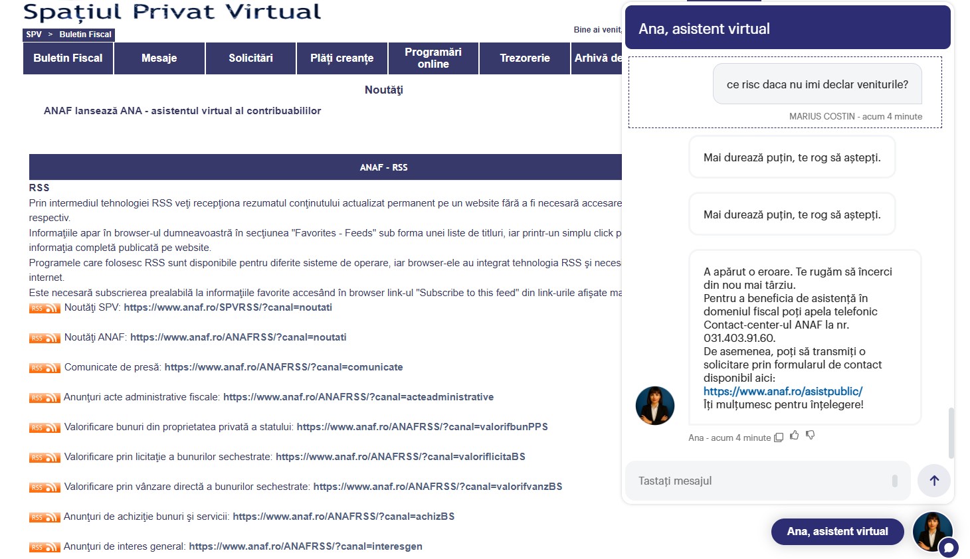Give thumbs up to Ana's answer

coord(794,436)
